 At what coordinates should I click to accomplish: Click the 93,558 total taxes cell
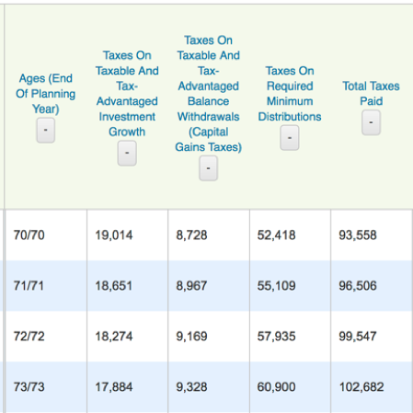[x=372, y=235]
